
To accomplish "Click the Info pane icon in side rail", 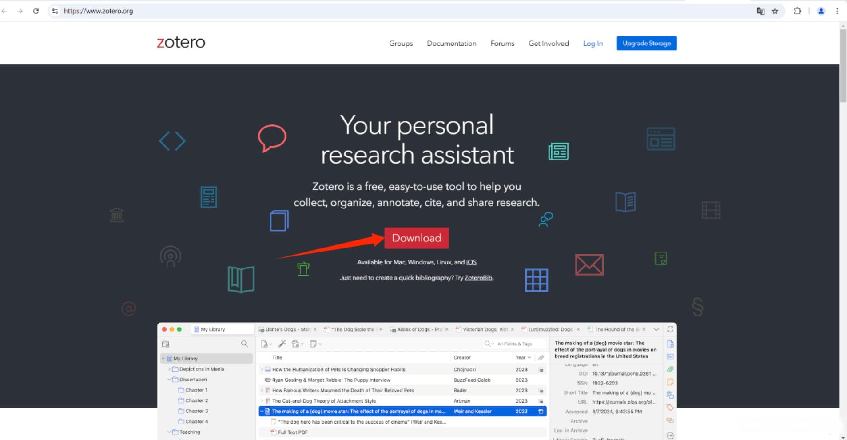I will pos(670,344).
